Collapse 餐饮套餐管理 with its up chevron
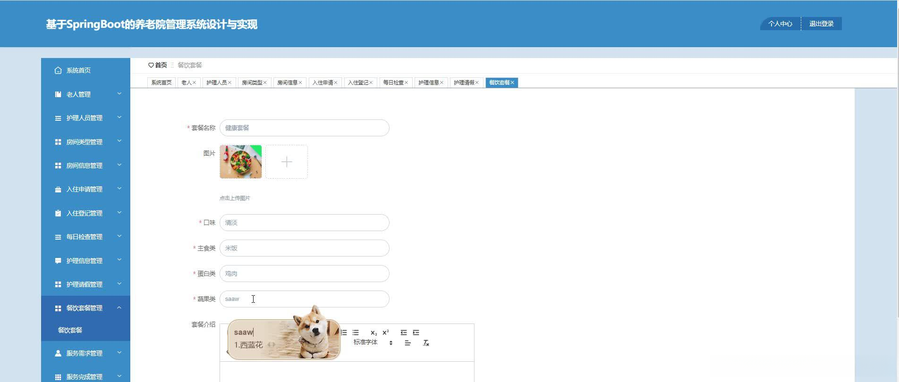Viewport: 899px width, 382px height. tap(119, 307)
